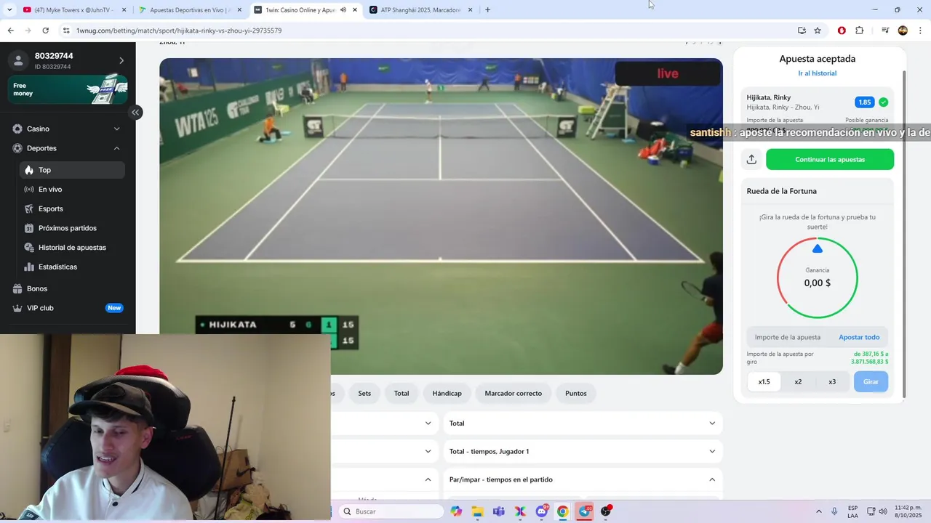Select the x2 multiplier
The width and height of the screenshot is (931, 523).
click(798, 381)
